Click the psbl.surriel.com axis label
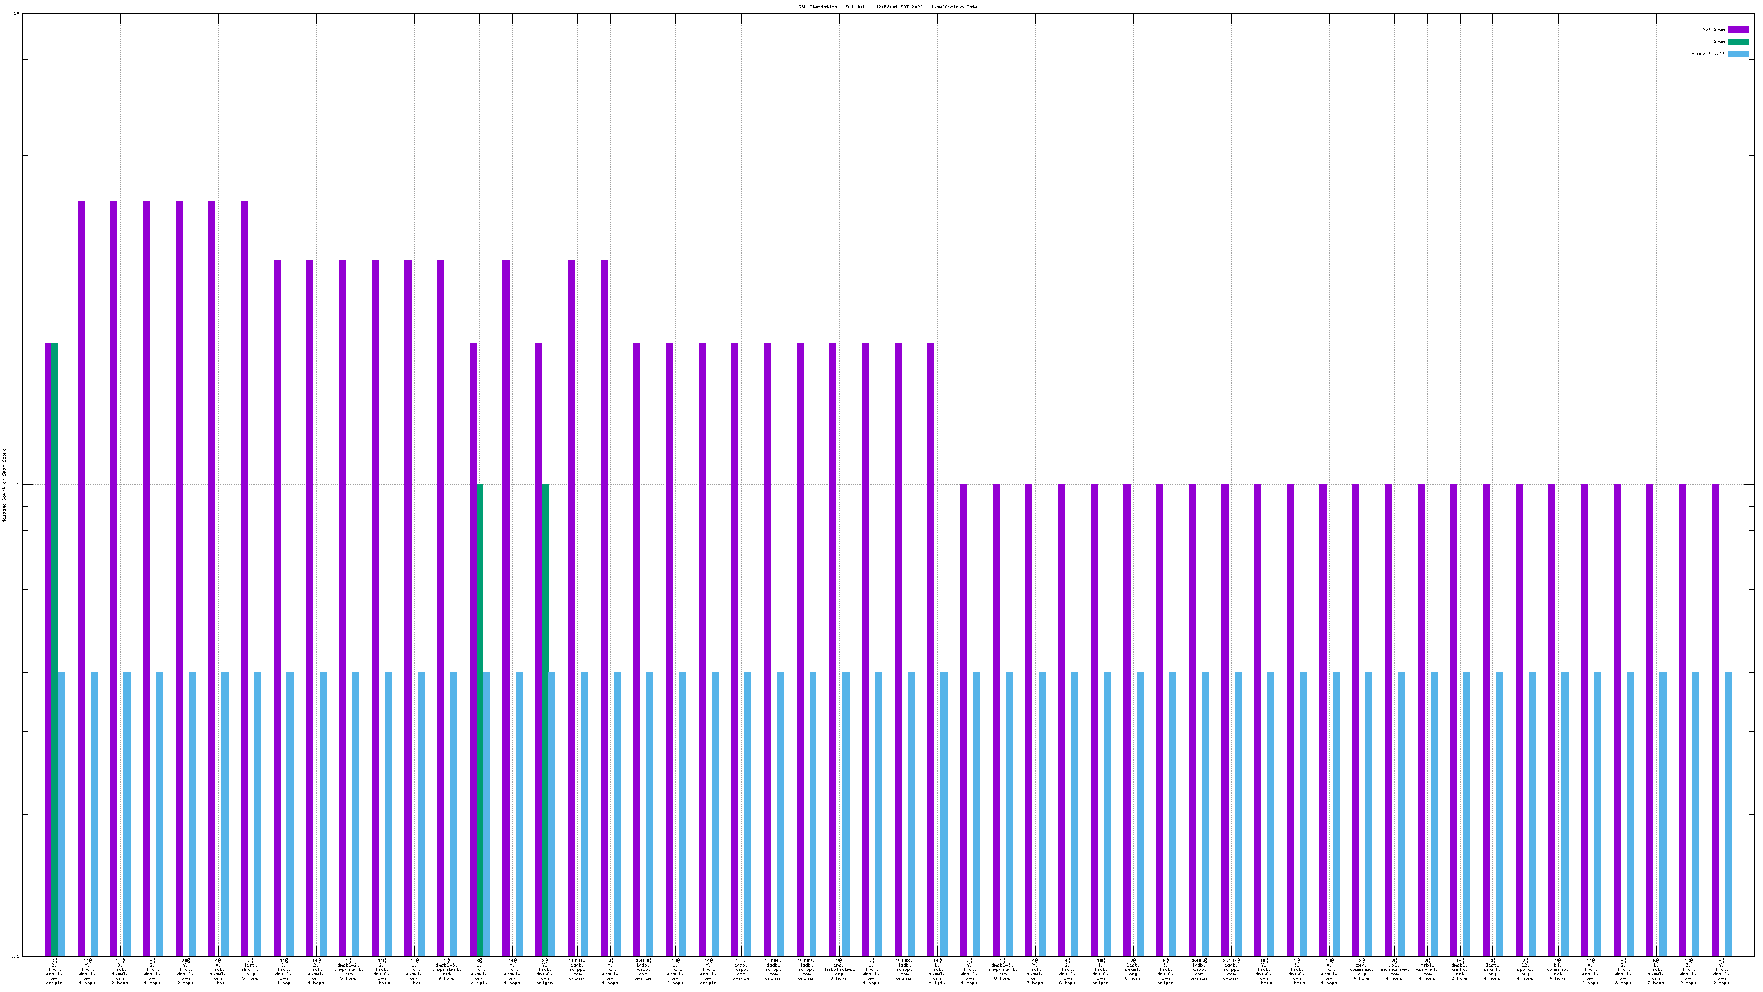1763x992 pixels. (x=1427, y=969)
